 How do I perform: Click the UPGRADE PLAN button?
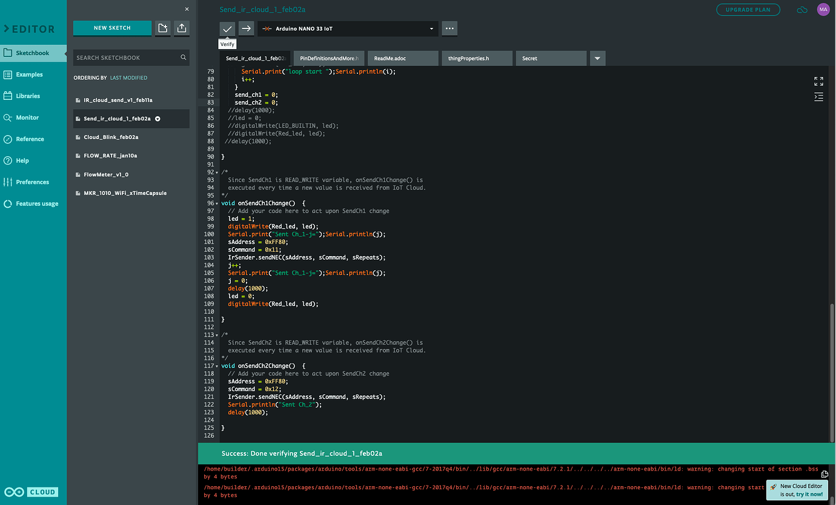[748, 10]
